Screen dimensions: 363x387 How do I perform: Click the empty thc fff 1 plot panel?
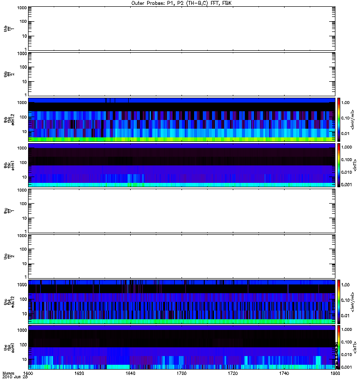tap(181, 211)
